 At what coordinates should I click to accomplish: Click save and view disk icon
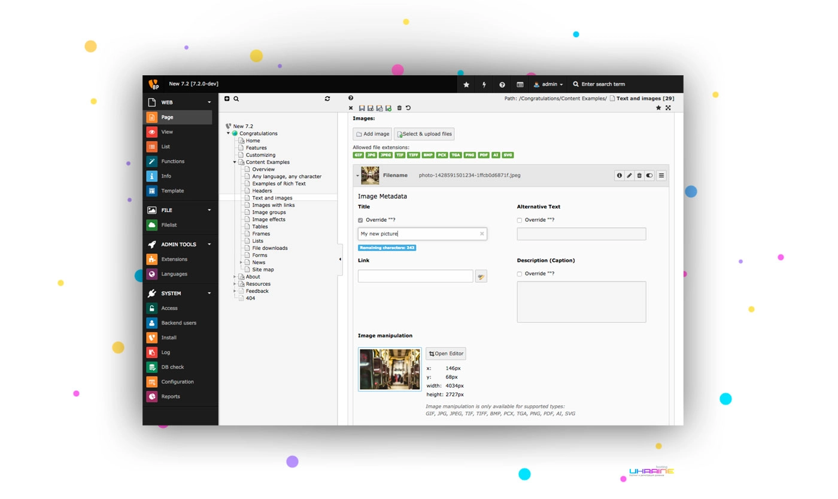pos(371,108)
